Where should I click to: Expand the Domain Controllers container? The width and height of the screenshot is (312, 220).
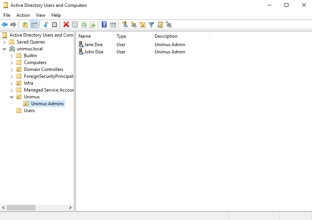tap(11, 69)
